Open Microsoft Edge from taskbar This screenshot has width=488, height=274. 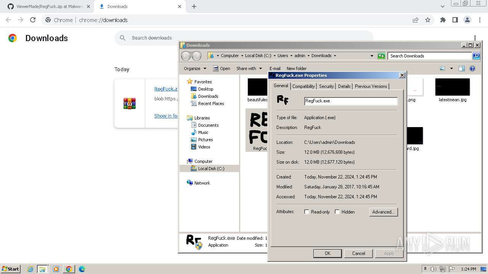tap(82, 269)
